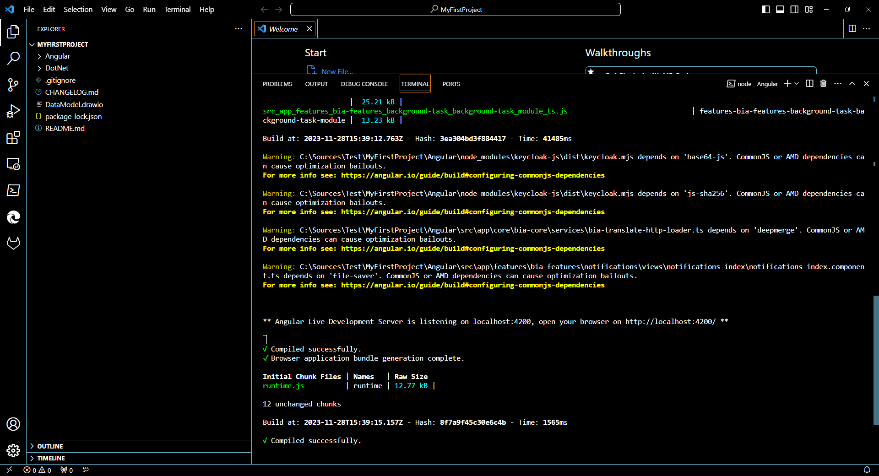Open the Edit menu
The image size is (879, 476).
click(49, 10)
